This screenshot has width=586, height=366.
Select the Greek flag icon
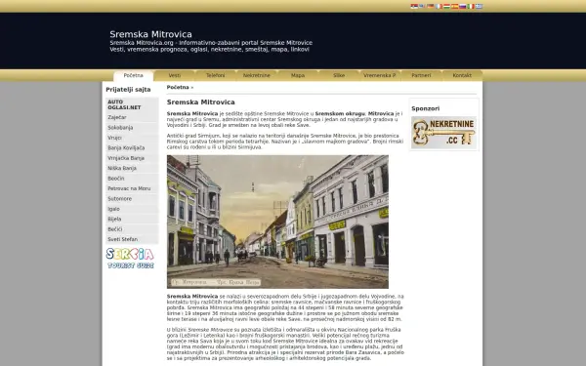click(x=480, y=7)
